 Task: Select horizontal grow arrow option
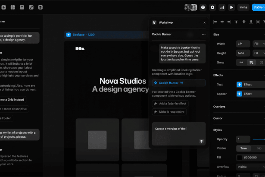(241, 63)
